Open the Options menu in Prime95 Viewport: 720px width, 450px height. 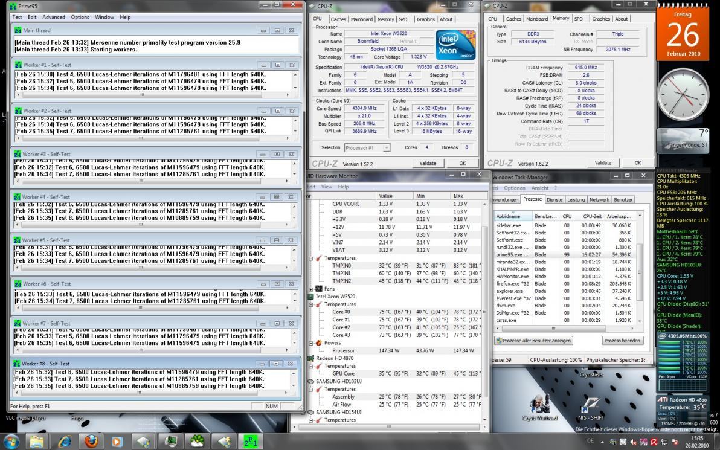tap(80, 17)
